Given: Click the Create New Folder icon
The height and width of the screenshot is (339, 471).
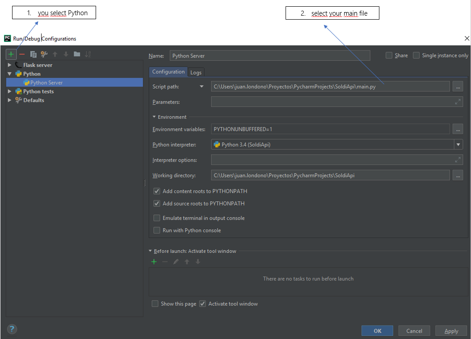Looking at the screenshot, I should 77,54.
